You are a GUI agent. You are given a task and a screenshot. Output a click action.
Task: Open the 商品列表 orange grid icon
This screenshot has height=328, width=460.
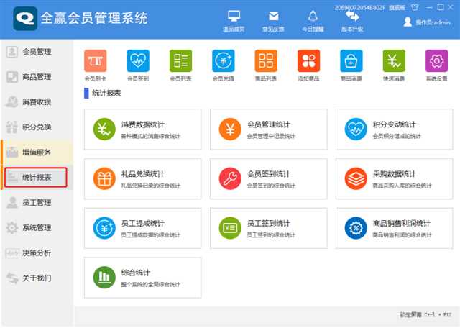coord(266,61)
